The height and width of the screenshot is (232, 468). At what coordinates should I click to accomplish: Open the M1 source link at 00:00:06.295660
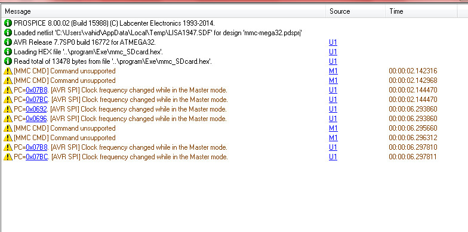point(333,128)
